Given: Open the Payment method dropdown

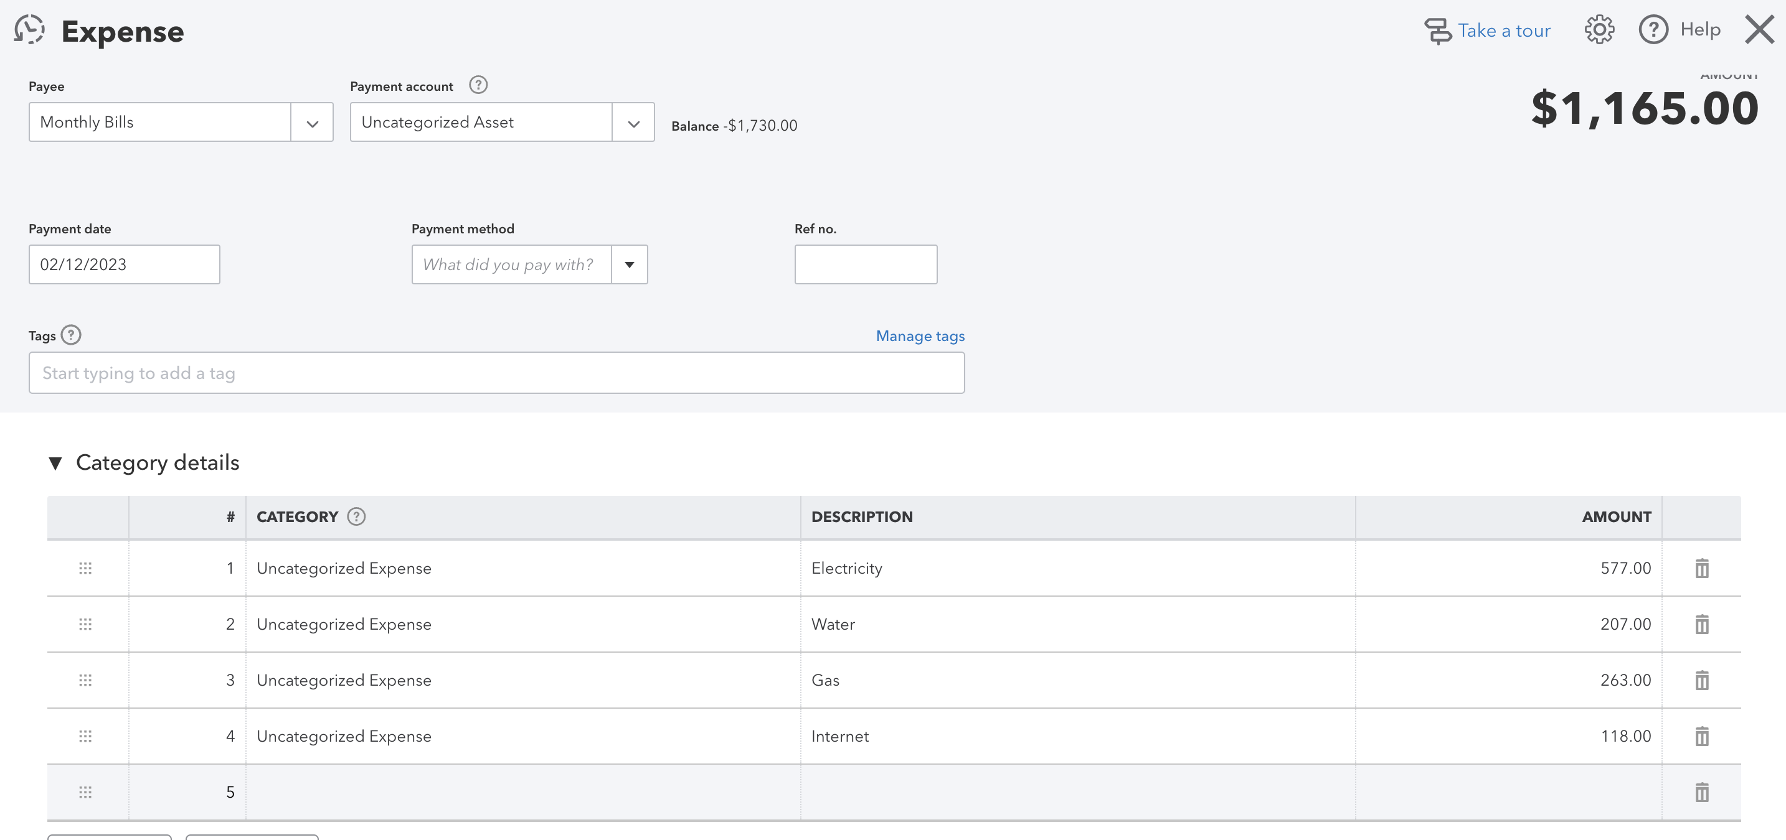Looking at the screenshot, I should 629,264.
